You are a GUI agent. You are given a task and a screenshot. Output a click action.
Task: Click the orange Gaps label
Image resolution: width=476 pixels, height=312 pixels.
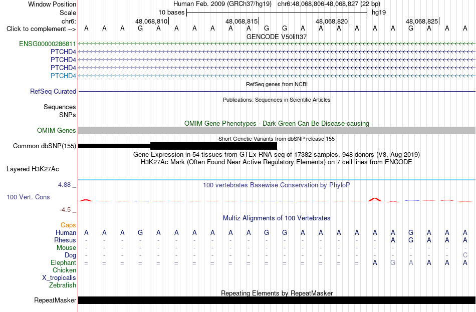click(68, 225)
